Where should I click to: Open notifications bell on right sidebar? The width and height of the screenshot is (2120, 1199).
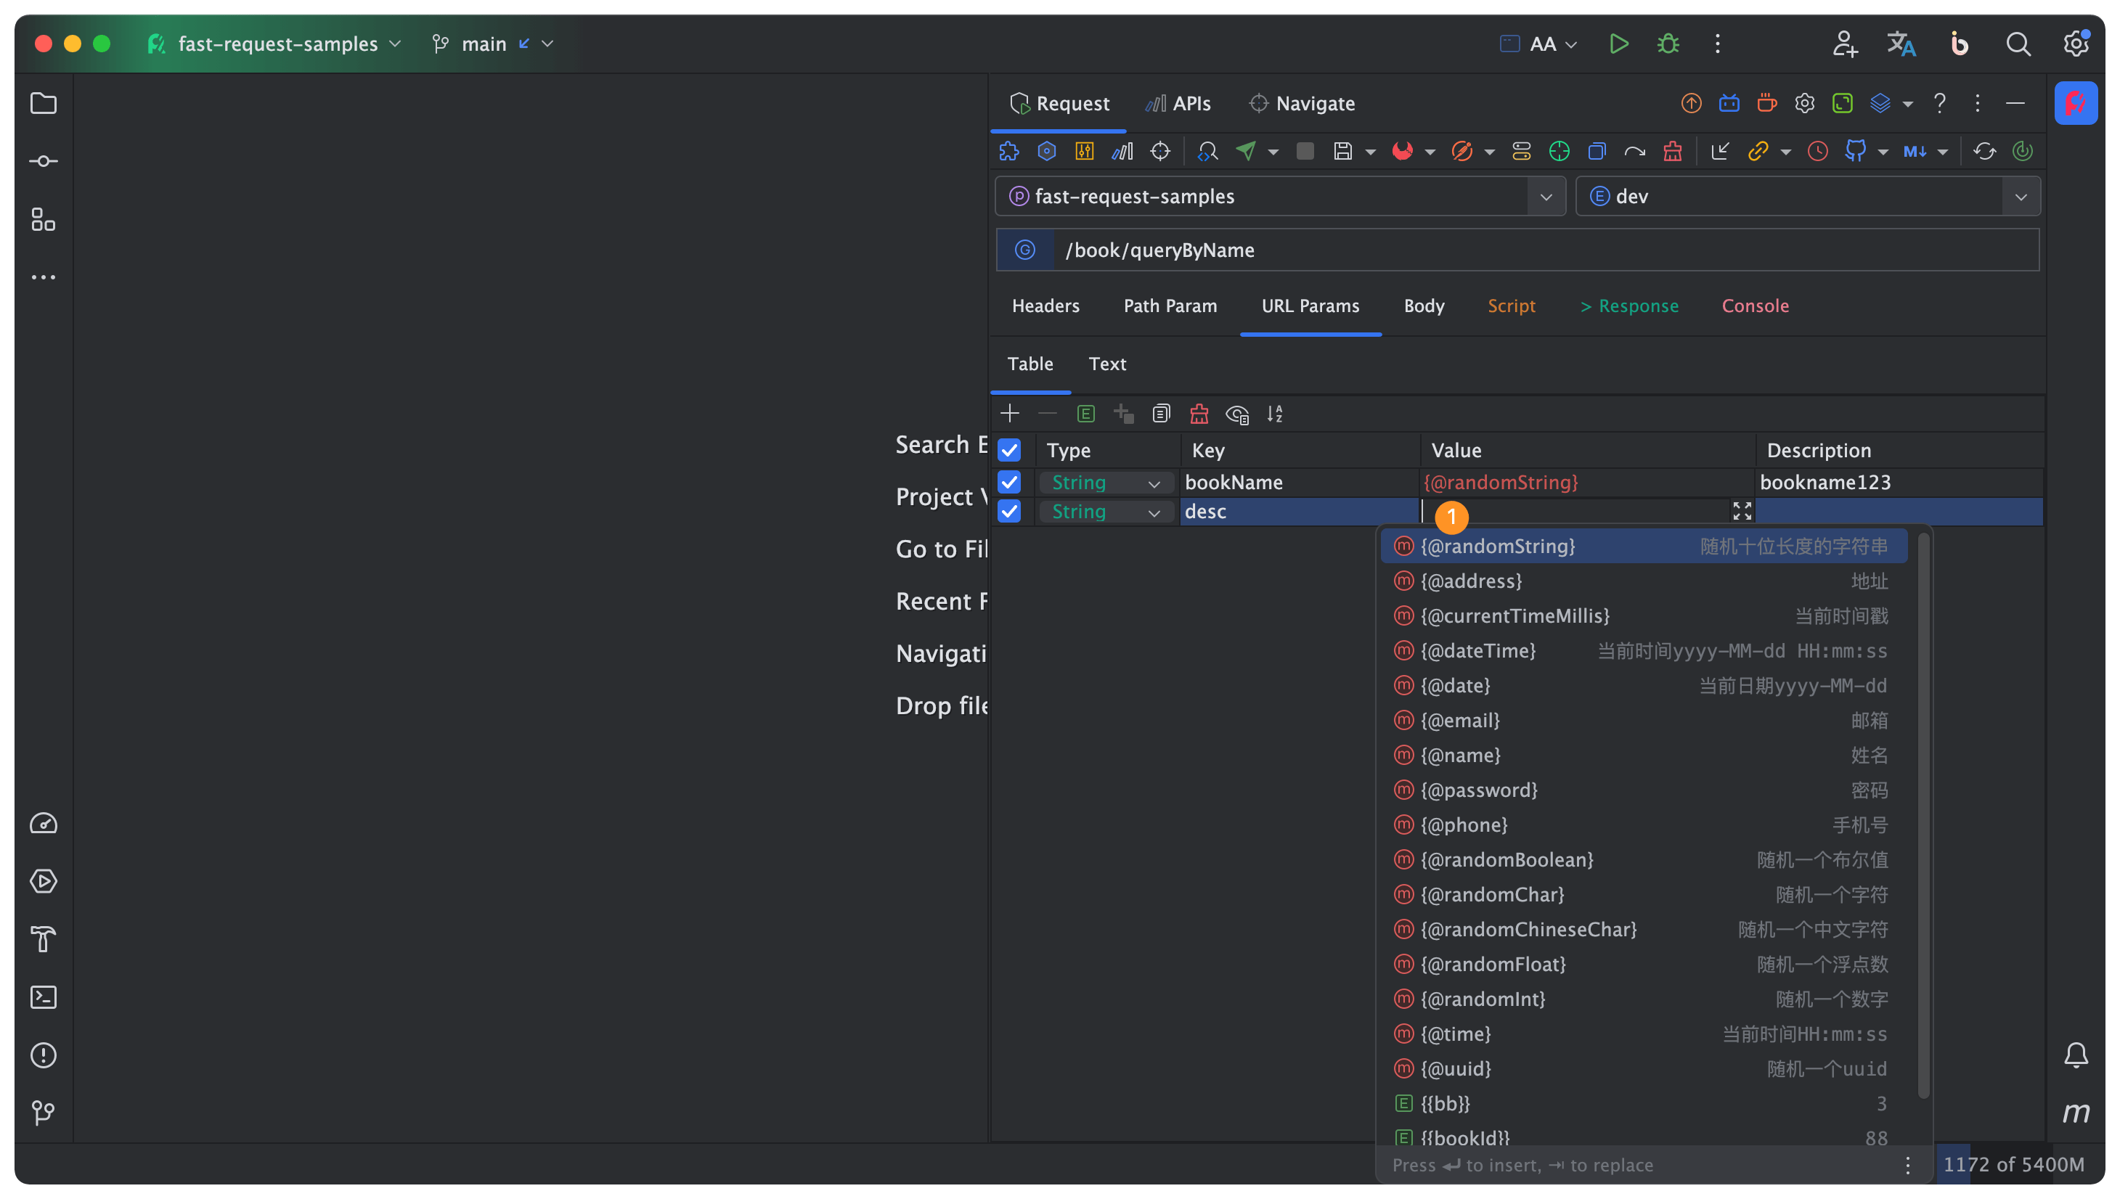coord(2076,1055)
